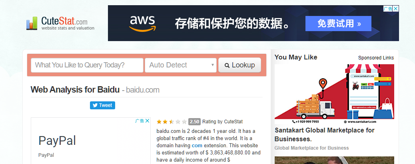Viewport: 415px width, 164px height.
Task: Close the PayPal ad with the X
Action: (x=147, y=121)
